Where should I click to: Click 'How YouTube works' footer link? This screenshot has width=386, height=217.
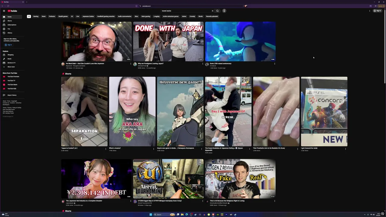tap(9, 109)
